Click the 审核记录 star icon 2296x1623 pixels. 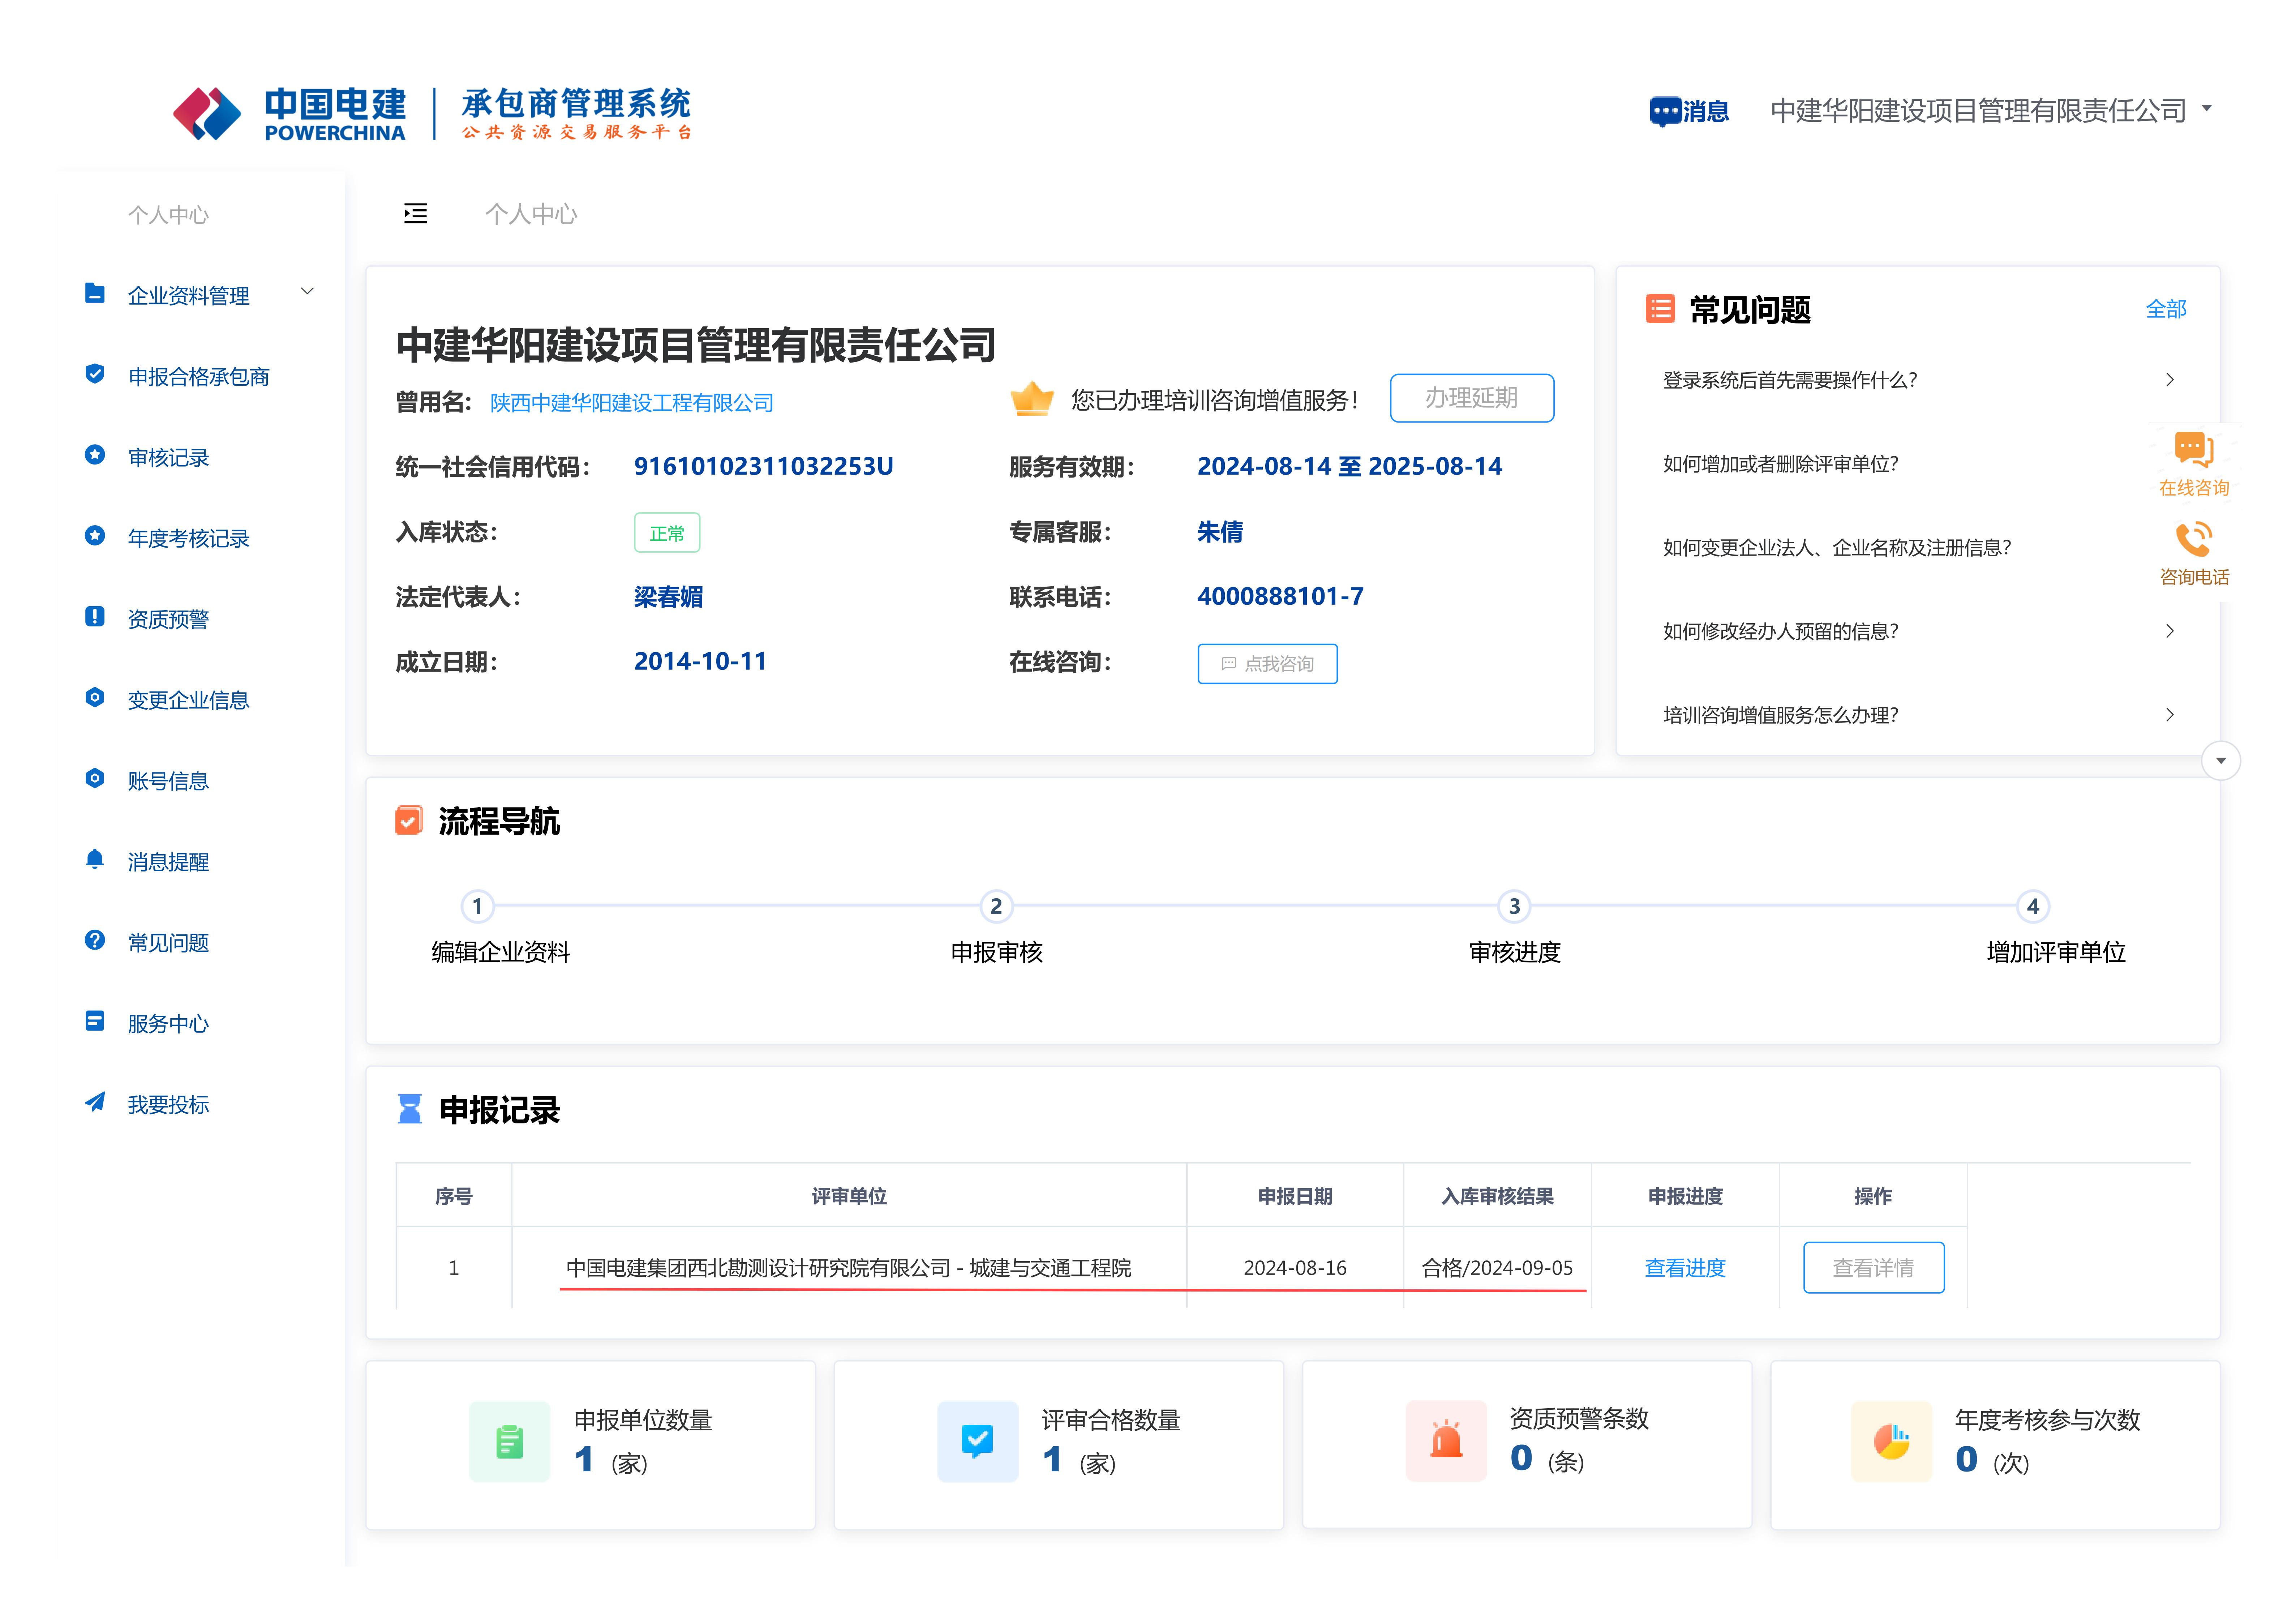point(95,455)
